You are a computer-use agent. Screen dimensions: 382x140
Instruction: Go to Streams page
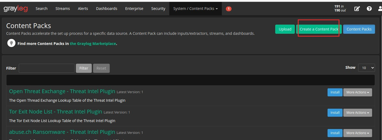pyautogui.click(x=63, y=9)
